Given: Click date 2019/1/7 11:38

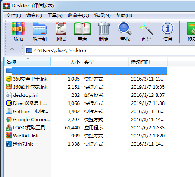Looking at the screenshot, I should pyautogui.click(x=148, y=103).
